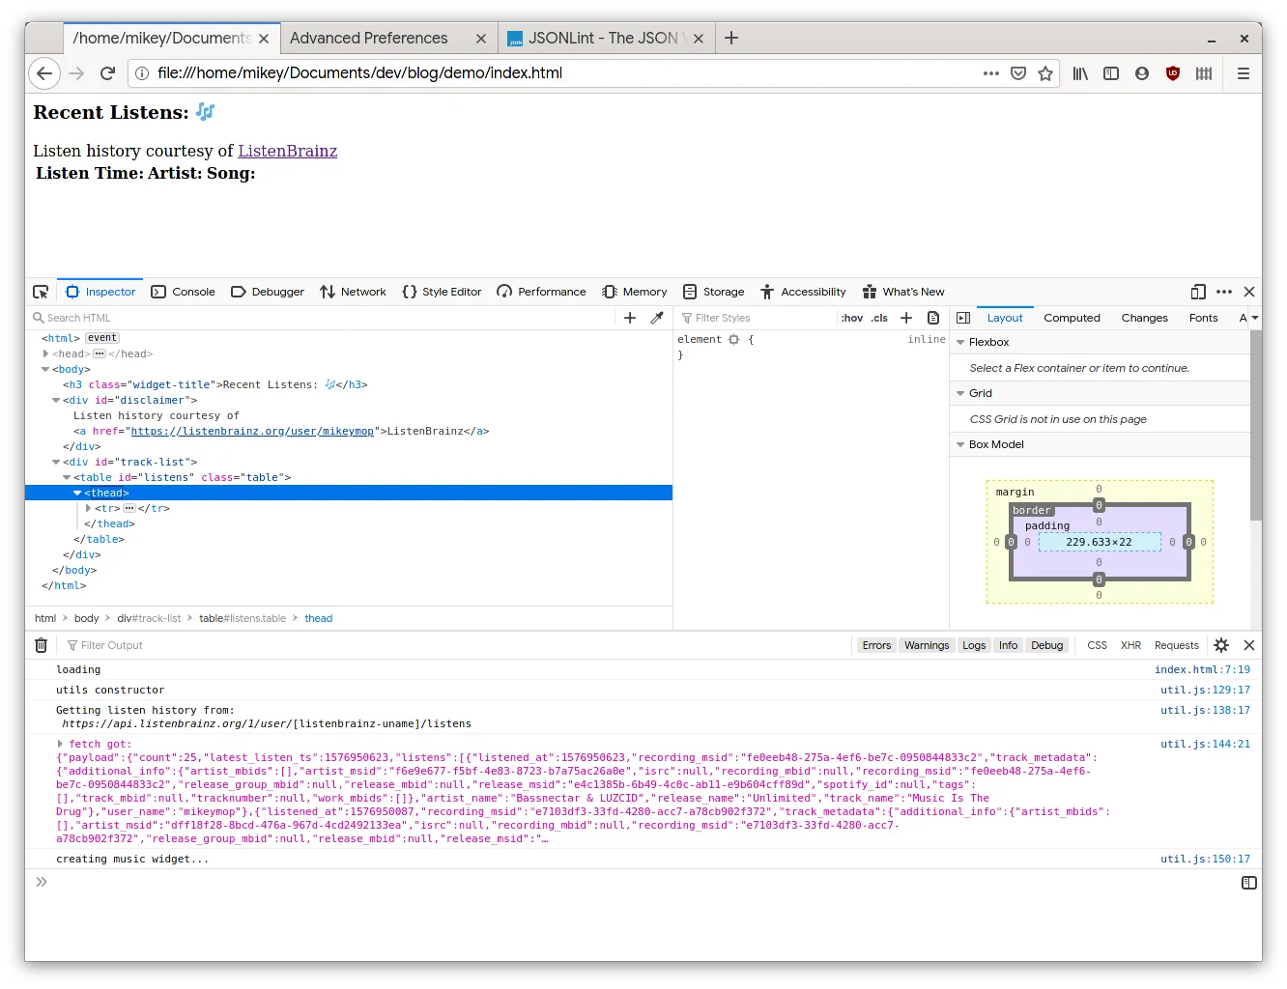Toggle the Errors console filter
The width and height of the screenshot is (1287, 989).
(876, 645)
